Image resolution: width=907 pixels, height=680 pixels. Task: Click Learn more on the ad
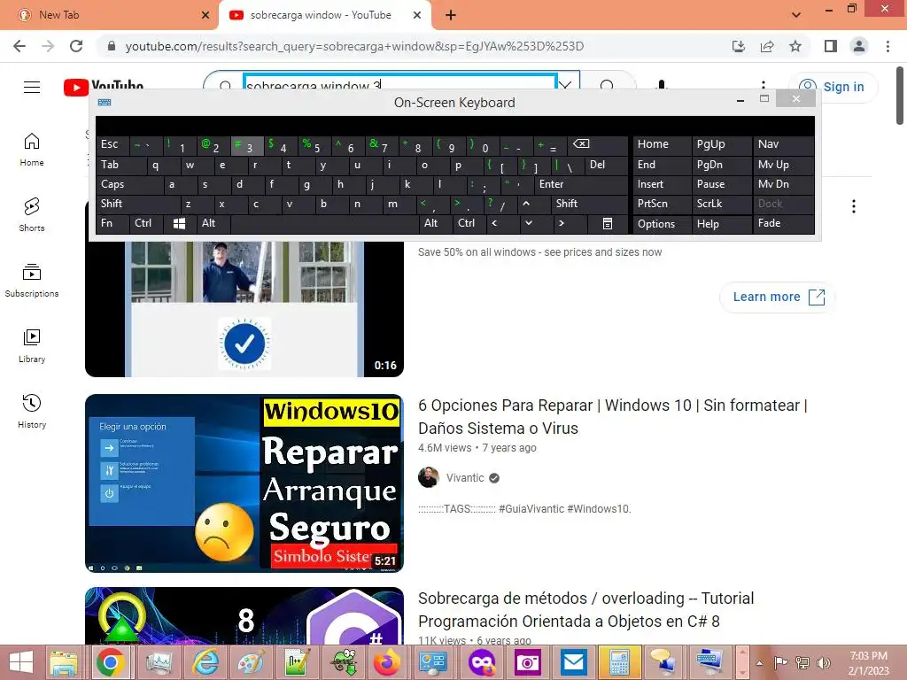click(778, 297)
